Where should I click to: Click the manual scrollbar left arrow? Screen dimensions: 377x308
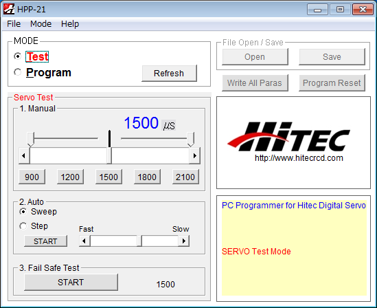coord(24,155)
